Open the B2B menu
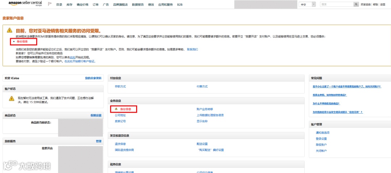Screen dimensions: 391x173 click(180, 4)
